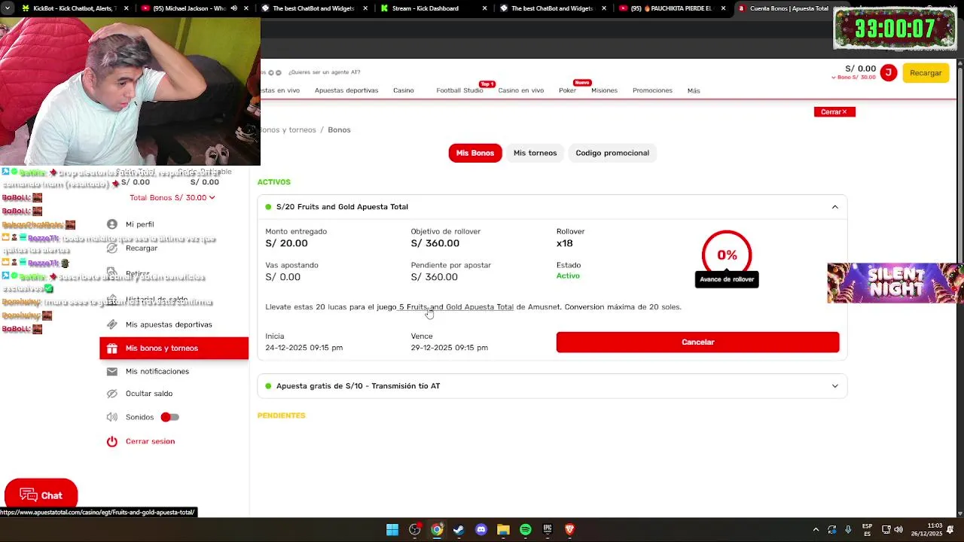Click ¿Quieres ser un agente AT? link
Viewport: 964px width, 542px height.
[x=324, y=72]
